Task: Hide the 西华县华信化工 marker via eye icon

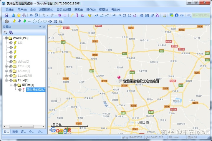Action: pos(20,90)
